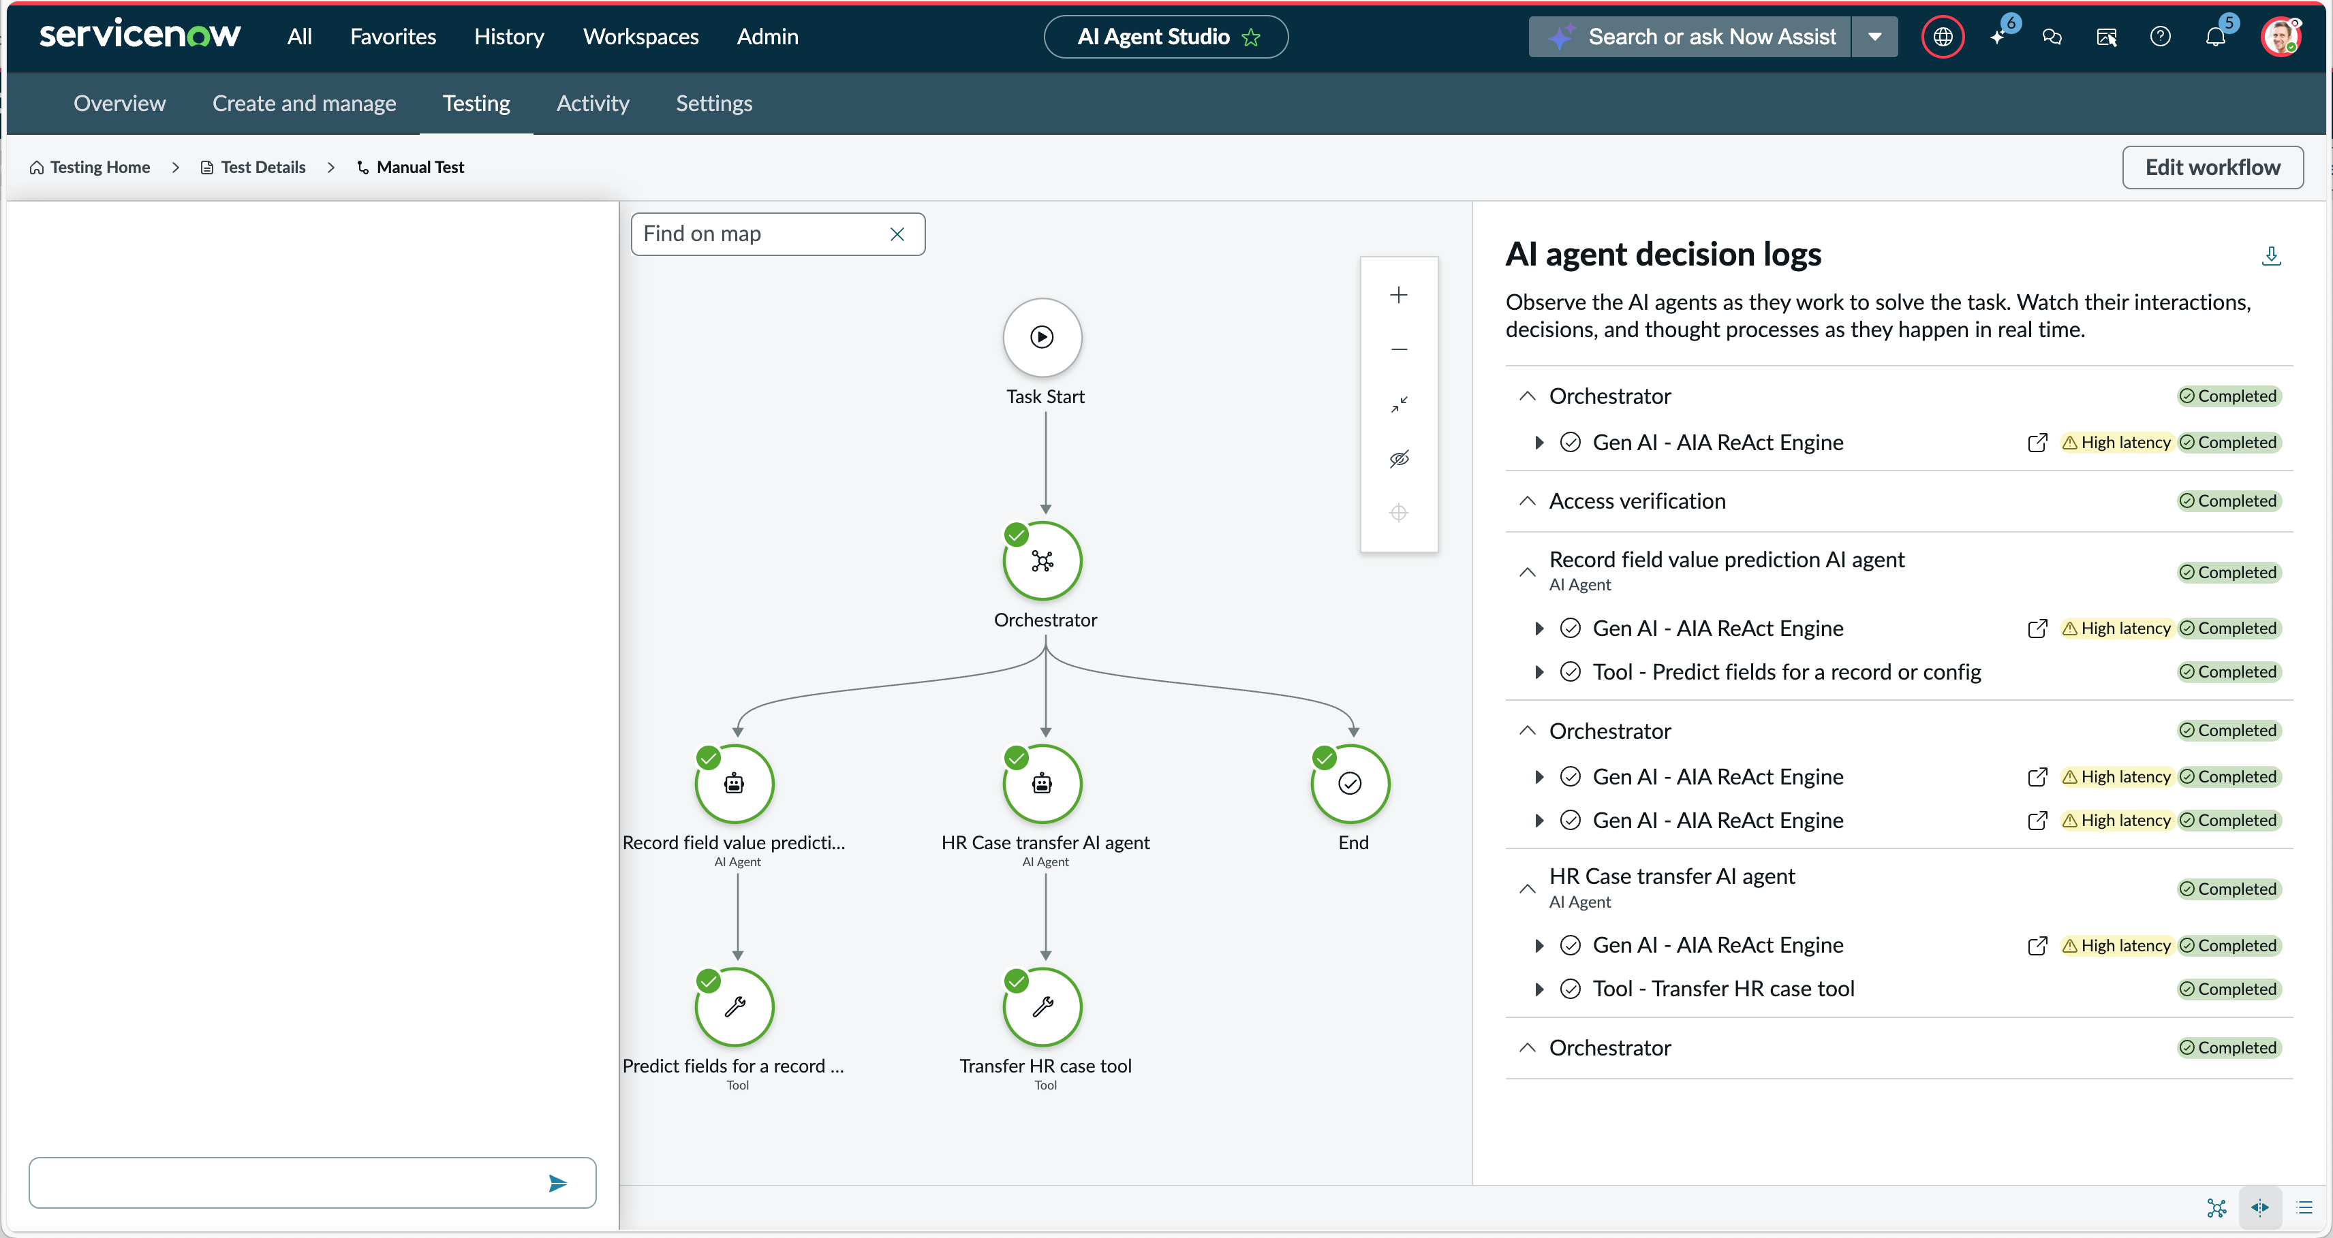The image size is (2333, 1238).
Task: Select the HR Case transfer AI agent node
Action: pyautogui.click(x=1042, y=784)
